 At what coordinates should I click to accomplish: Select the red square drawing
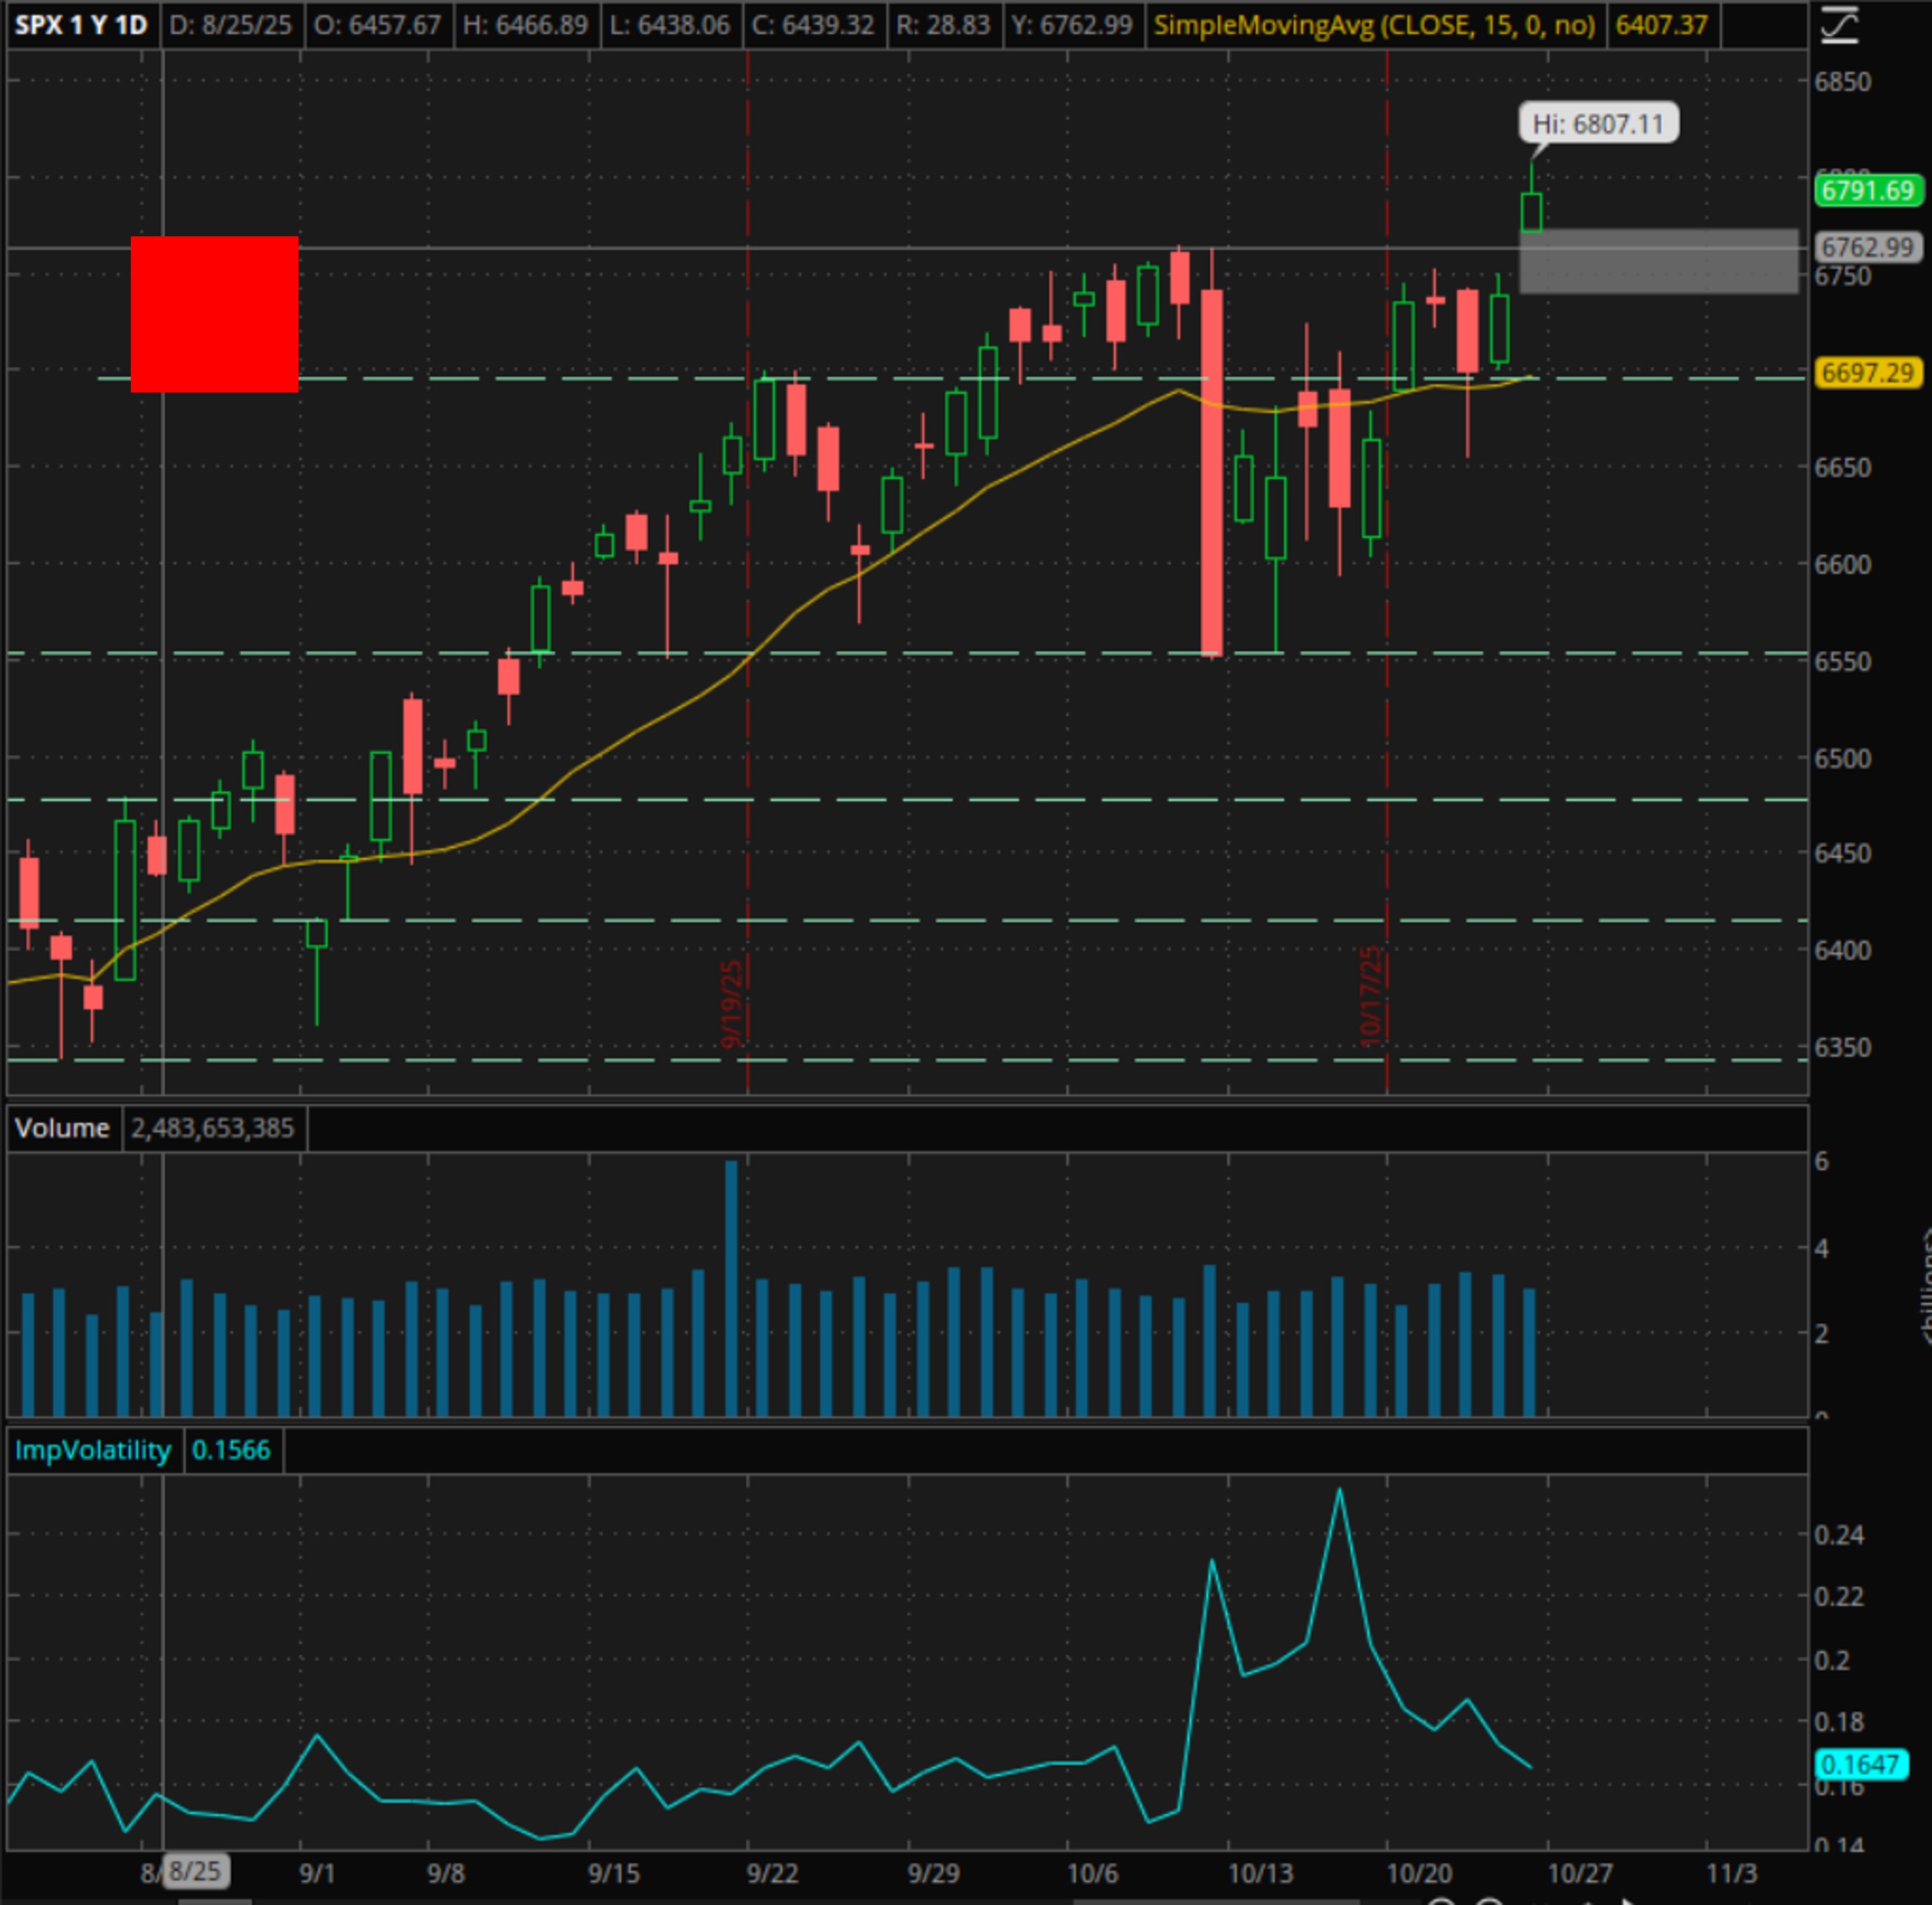[214, 314]
